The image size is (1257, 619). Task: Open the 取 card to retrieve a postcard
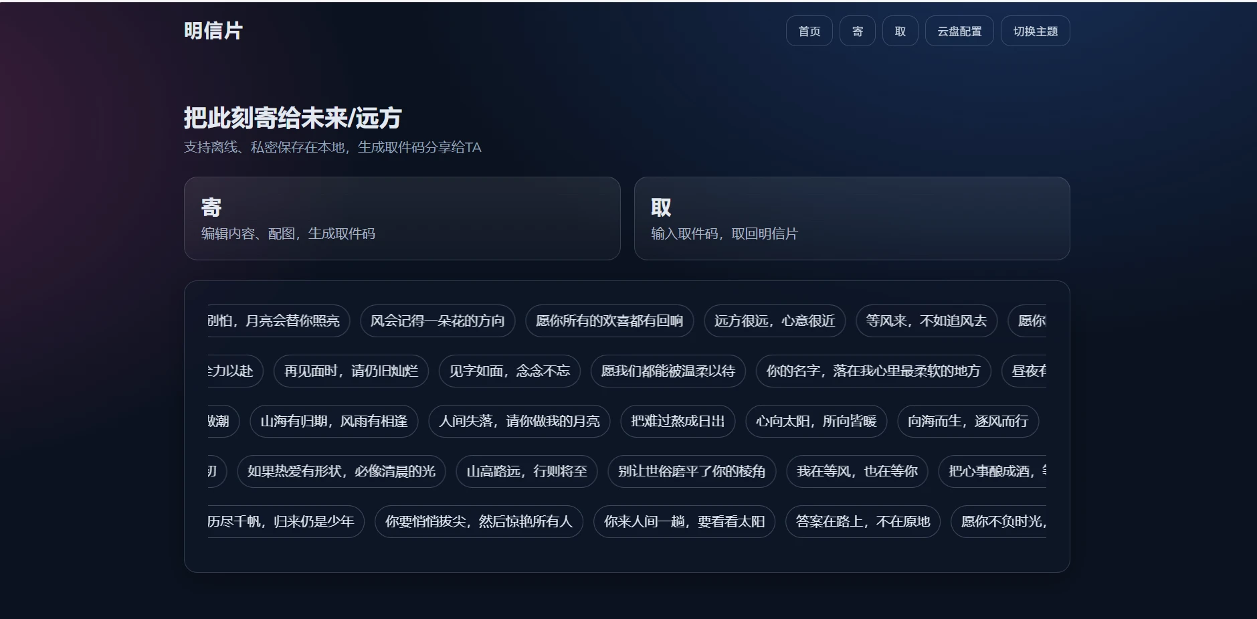(851, 218)
